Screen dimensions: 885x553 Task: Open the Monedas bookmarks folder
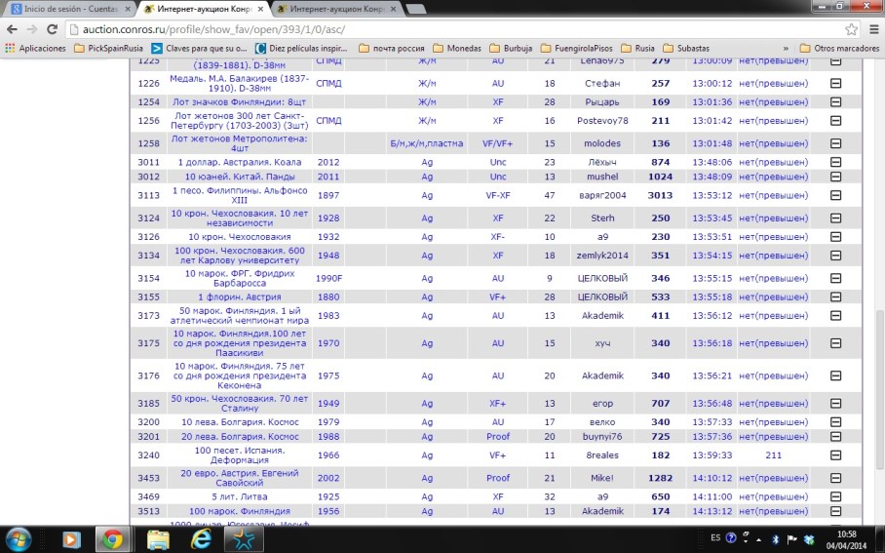(462, 48)
